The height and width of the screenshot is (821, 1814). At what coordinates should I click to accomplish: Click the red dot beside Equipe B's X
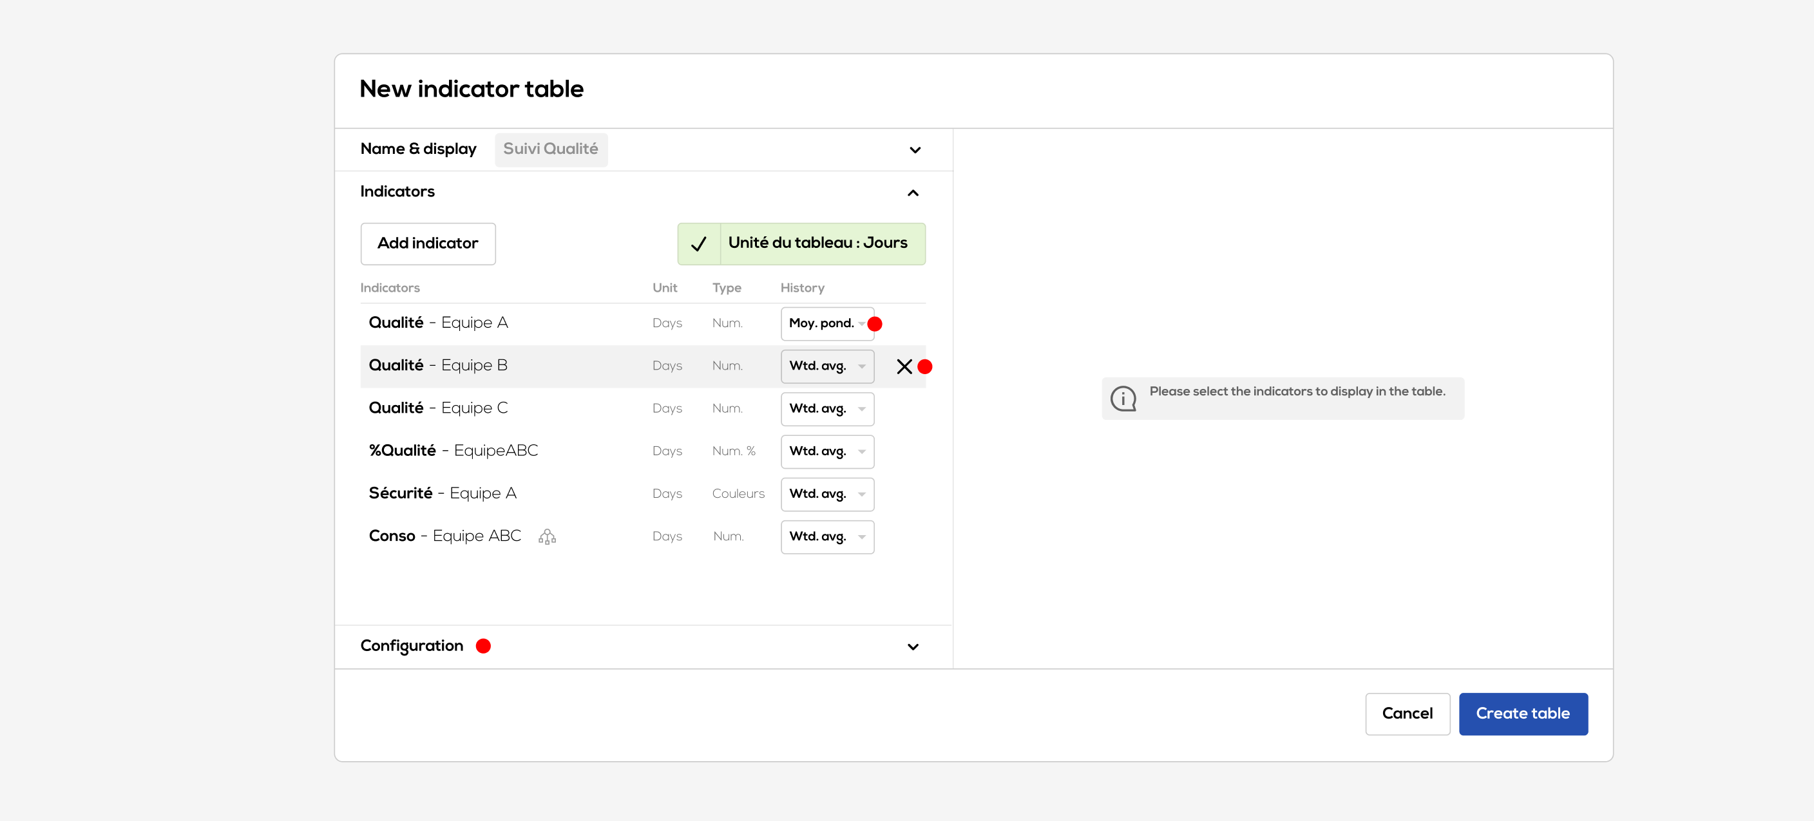925,366
